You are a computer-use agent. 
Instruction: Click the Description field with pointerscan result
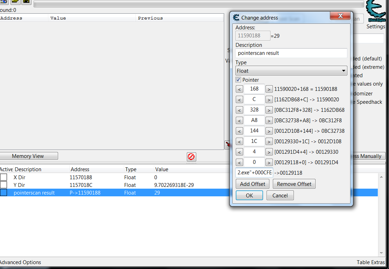click(291, 53)
